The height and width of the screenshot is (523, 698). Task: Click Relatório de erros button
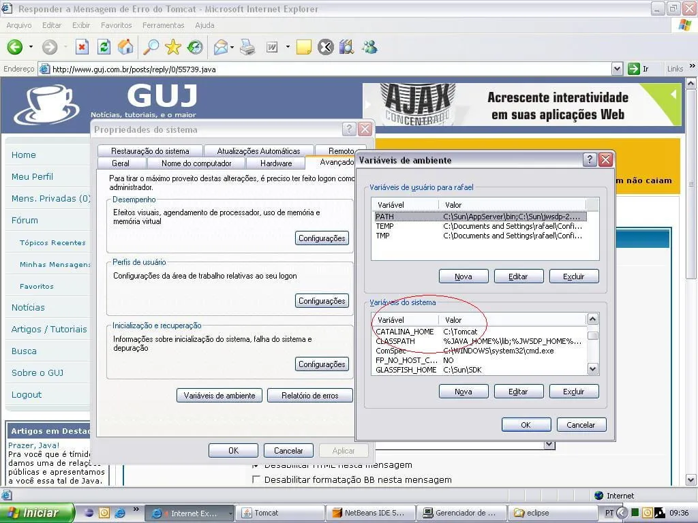tap(310, 396)
